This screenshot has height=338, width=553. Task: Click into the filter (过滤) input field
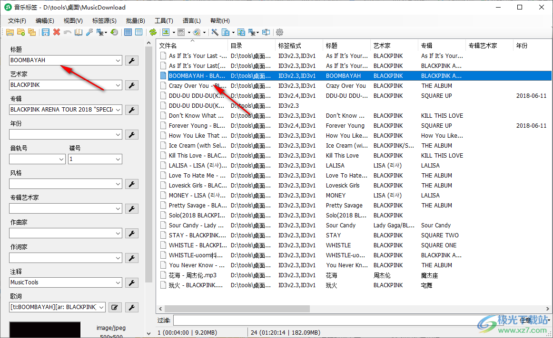(x=324, y=320)
